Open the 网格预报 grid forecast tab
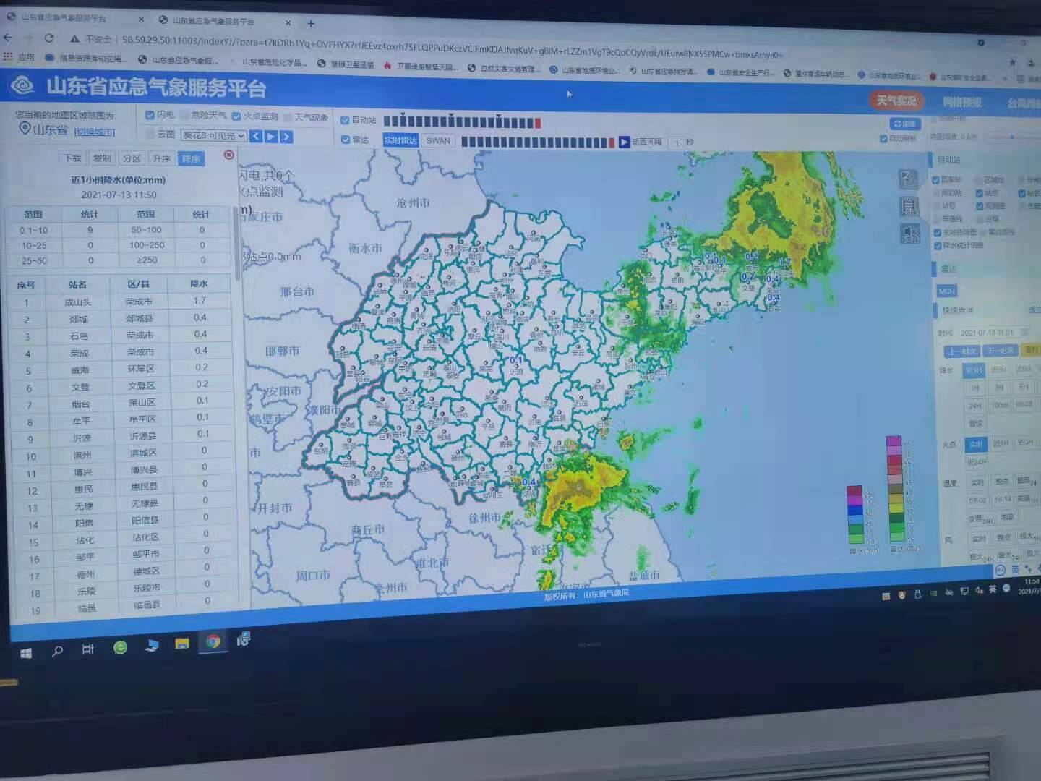The image size is (1041, 781). pyautogui.click(x=961, y=102)
